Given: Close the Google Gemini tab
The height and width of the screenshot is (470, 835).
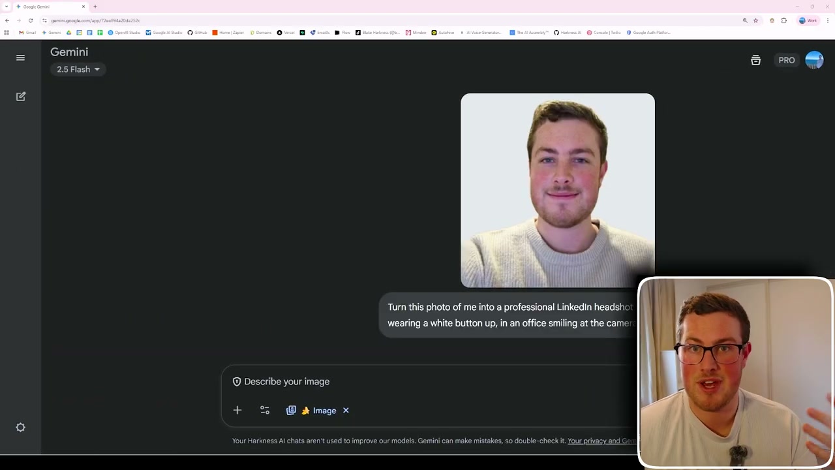Looking at the screenshot, I should 83,7.
